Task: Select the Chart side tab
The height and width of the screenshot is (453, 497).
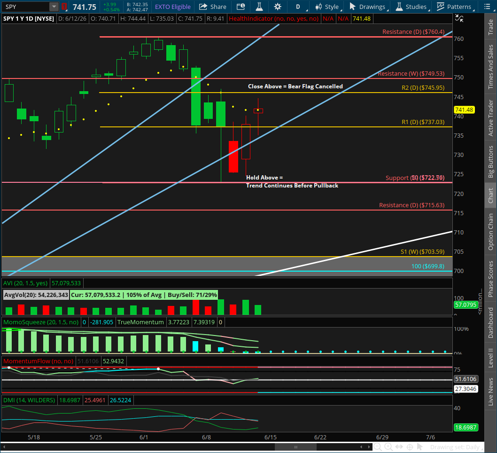Action: 491,195
